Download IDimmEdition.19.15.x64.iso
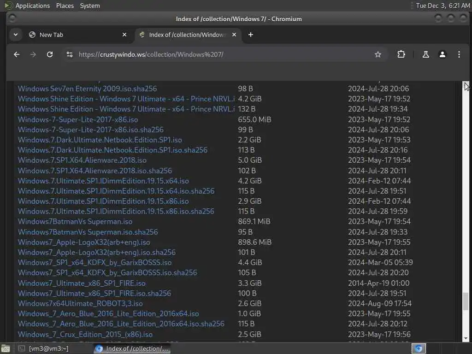The image size is (472, 354). [x=103, y=181]
